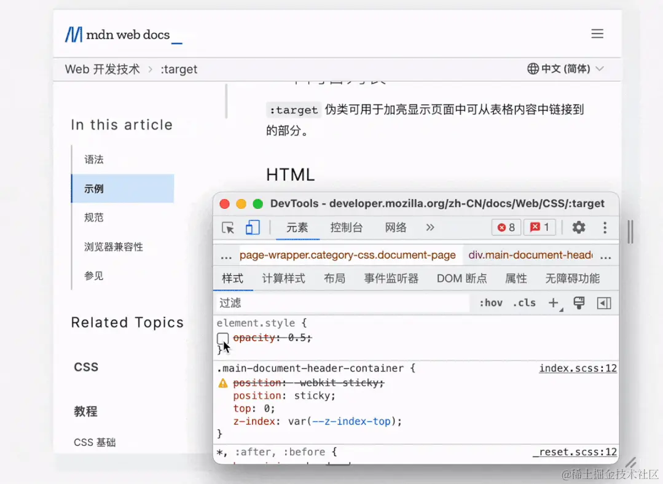The height and width of the screenshot is (484, 663).
Task: Edit the top: 0 declaration value
Action: click(267, 408)
